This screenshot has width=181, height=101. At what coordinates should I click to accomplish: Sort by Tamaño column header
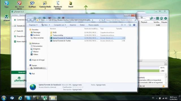pos(119,29)
